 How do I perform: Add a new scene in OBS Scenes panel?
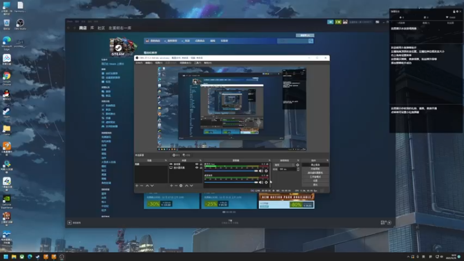point(137,186)
